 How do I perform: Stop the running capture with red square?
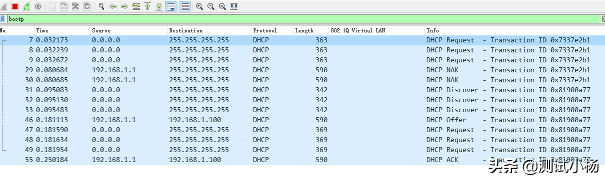[15, 6]
